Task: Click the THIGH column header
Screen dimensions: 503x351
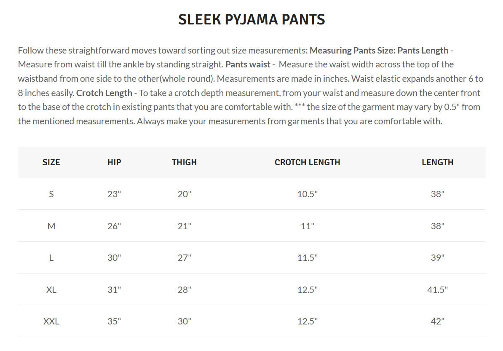Action: tap(184, 162)
